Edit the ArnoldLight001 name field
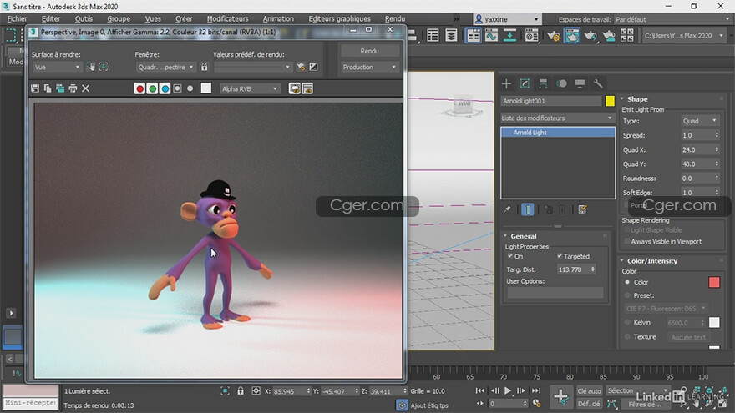The width and height of the screenshot is (735, 413). [551, 101]
